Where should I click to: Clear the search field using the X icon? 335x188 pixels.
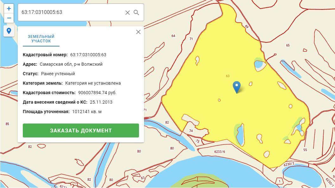[x=127, y=13]
